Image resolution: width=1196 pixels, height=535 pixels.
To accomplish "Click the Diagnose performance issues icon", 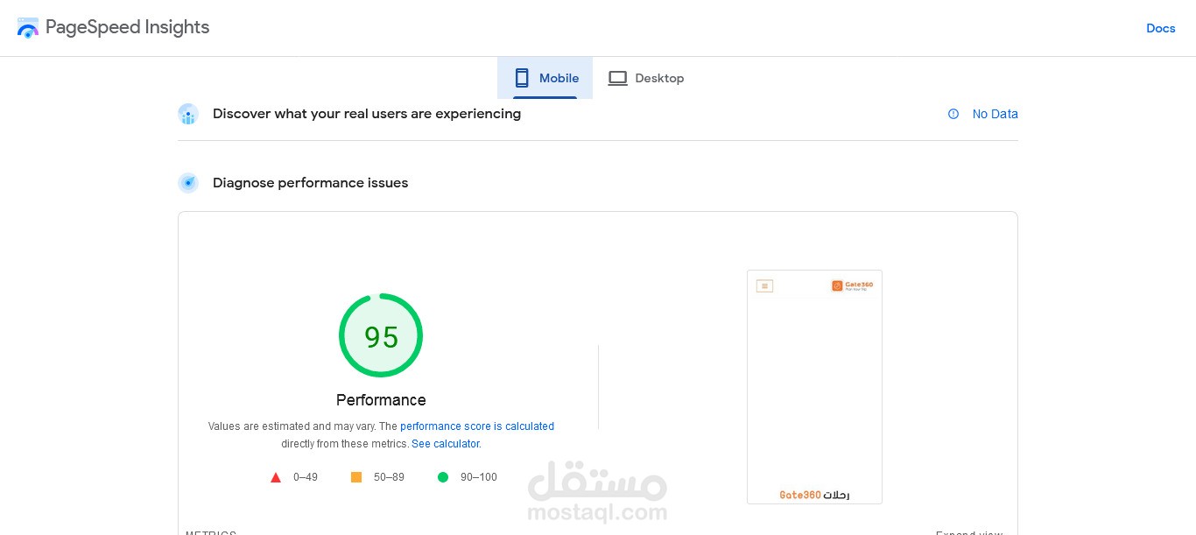I will (x=188, y=183).
